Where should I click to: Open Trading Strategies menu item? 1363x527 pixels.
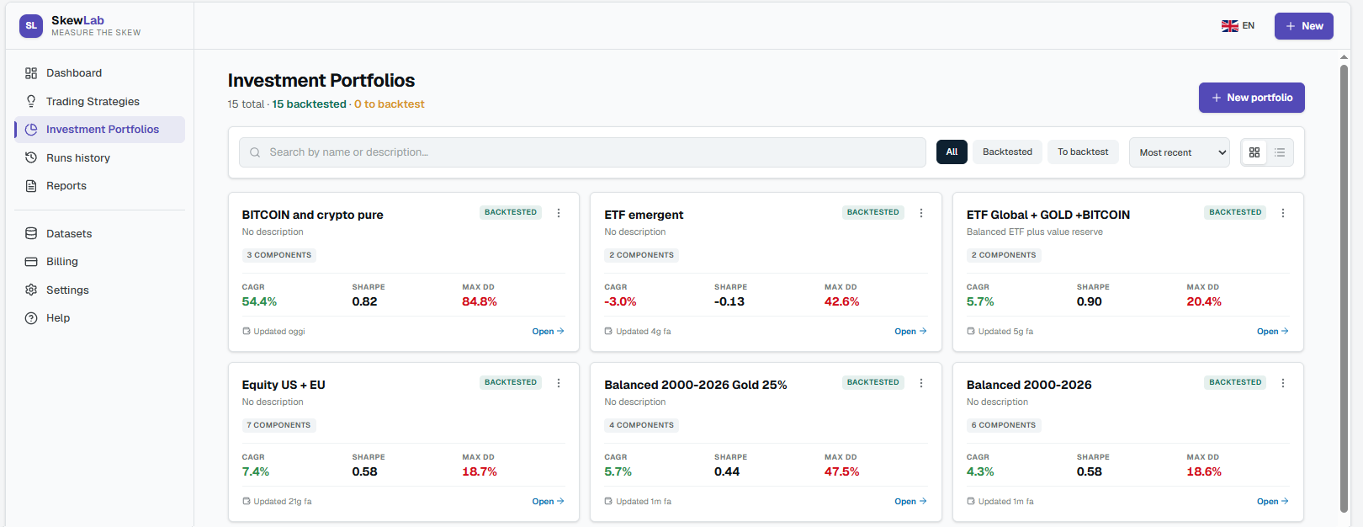99,101
